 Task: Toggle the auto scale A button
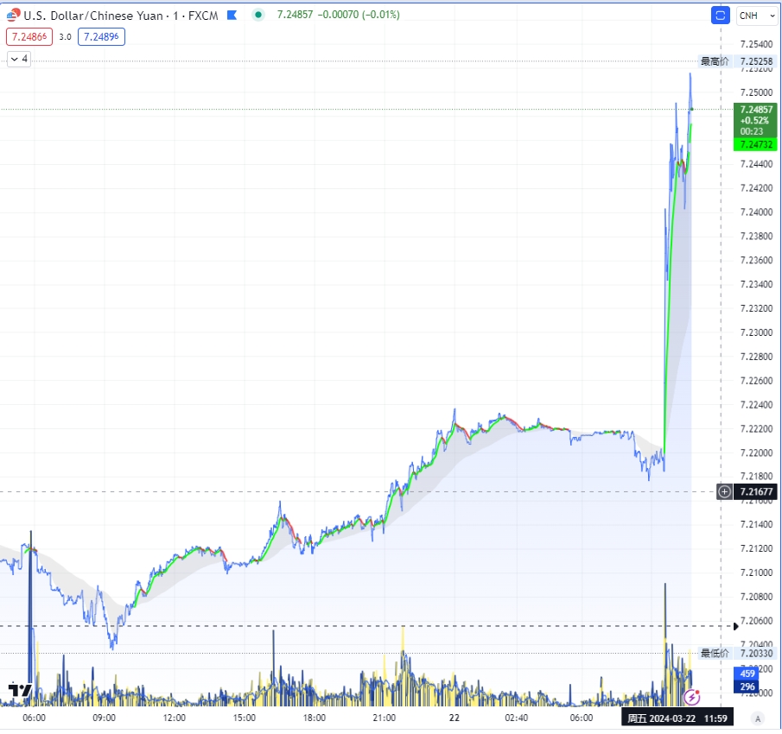pyautogui.click(x=758, y=718)
